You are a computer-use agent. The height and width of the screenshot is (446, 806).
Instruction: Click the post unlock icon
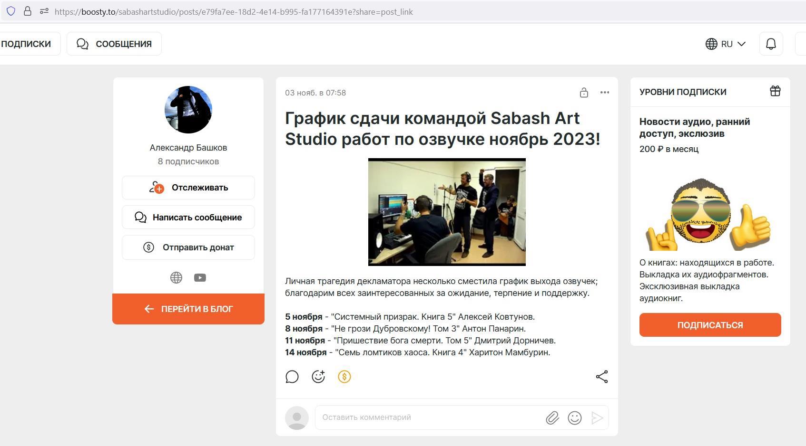click(584, 93)
